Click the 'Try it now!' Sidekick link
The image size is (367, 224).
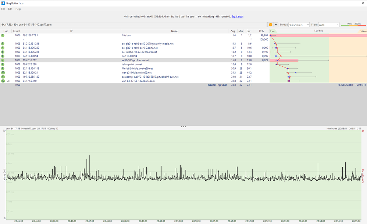pyautogui.click(x=237, y=16)
